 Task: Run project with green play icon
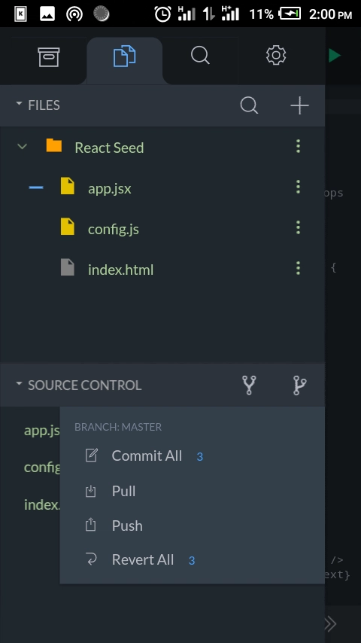(x=335, y=56)
